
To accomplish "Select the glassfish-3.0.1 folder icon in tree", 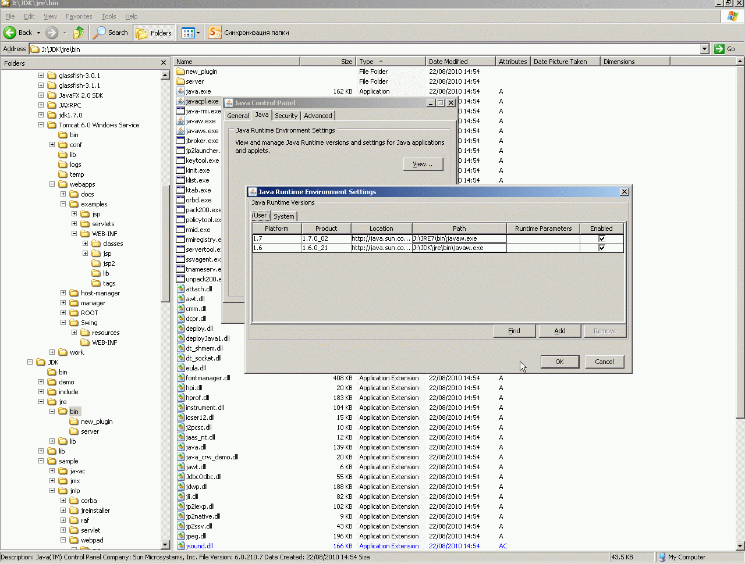I will pos(52,76).
